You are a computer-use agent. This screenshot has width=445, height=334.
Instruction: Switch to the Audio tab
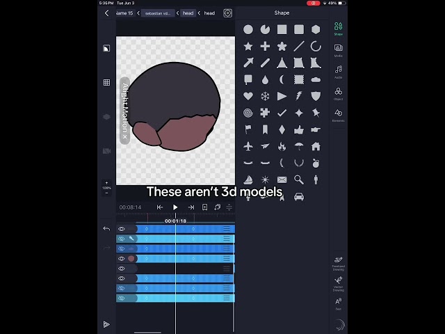(338, 72)
